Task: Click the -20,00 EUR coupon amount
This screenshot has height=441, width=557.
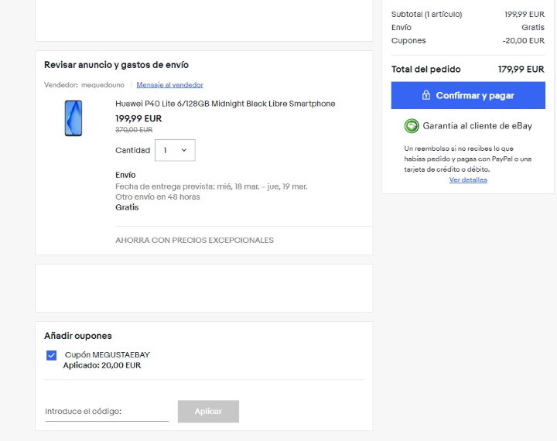Action: tap(523, 40)
